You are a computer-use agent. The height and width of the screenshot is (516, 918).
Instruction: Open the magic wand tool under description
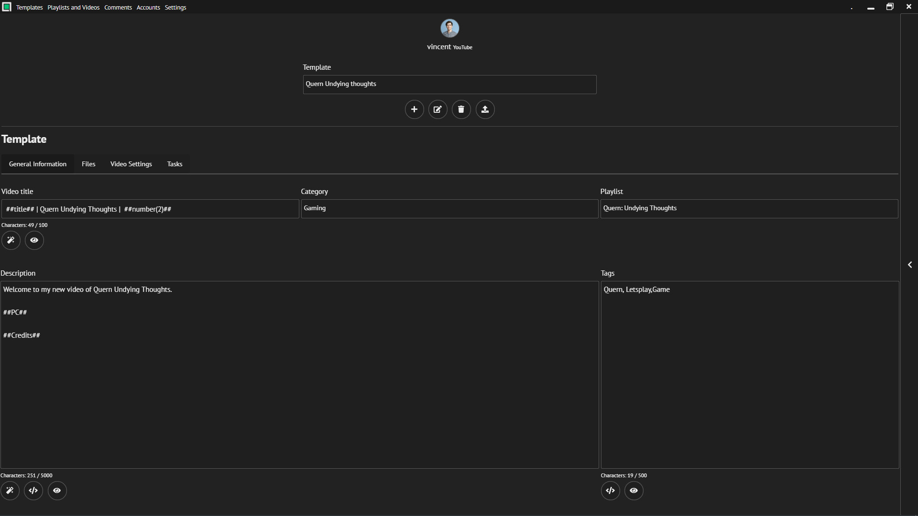pos(10,491)
